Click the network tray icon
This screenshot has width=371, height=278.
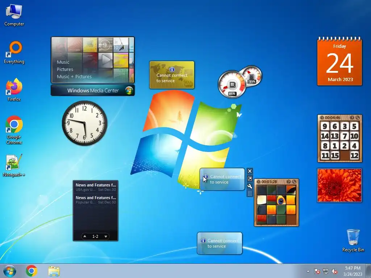click(326, 271)
